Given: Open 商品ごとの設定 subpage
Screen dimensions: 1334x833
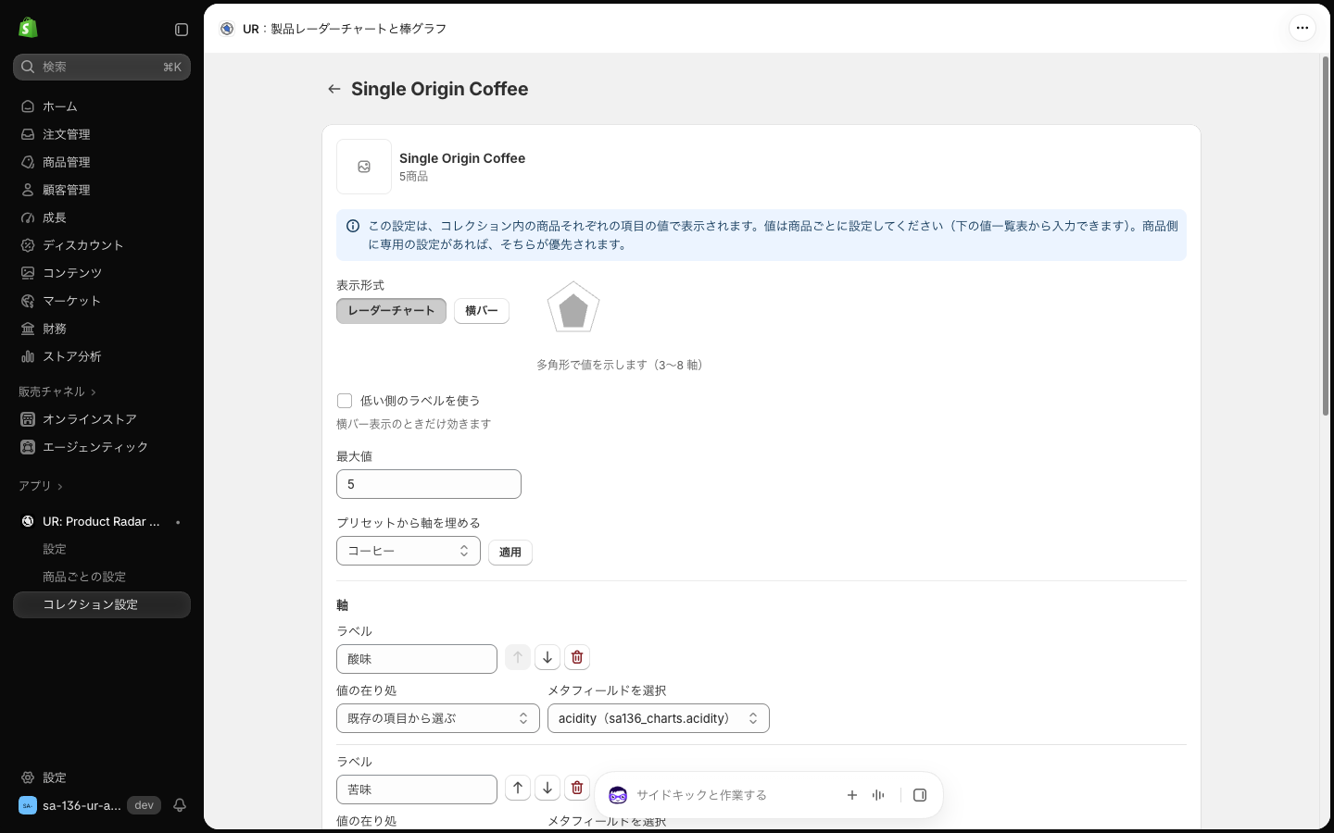Looking at the screenshot, I should click(x=102, y=577).
